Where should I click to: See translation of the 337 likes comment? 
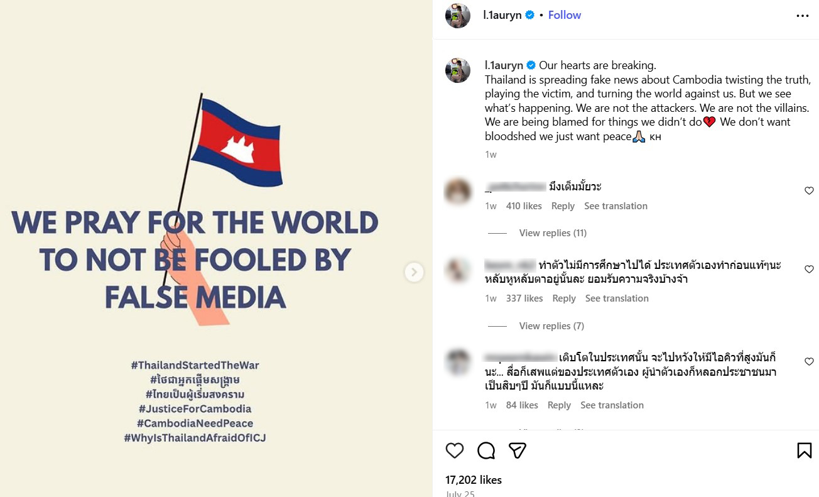pyautogui.click(x=617, y=298)
